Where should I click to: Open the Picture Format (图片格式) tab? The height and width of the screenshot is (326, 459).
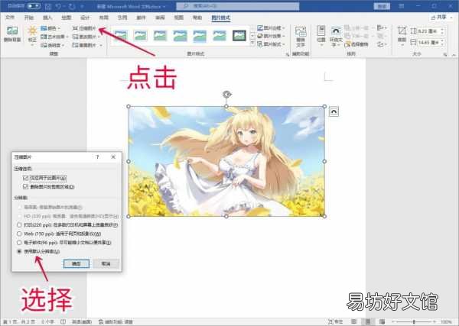(221, 18)
